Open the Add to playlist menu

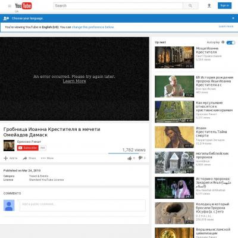11,158
